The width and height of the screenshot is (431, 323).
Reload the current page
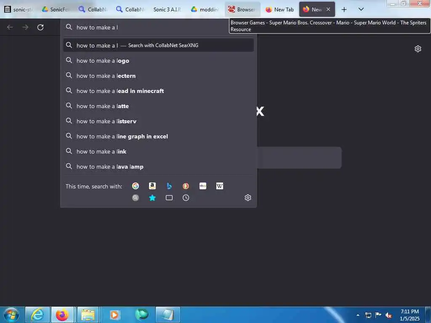click(x=40, y=27)
